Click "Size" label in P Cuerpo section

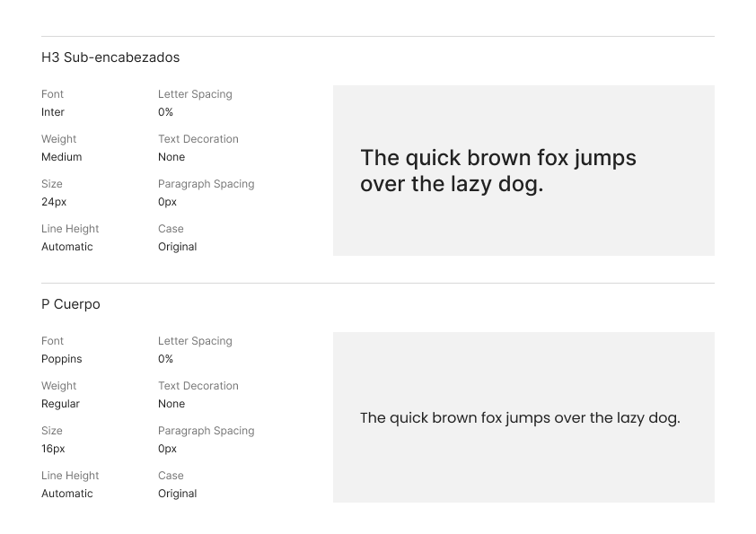pyautogui.click(x=52, y=431)
